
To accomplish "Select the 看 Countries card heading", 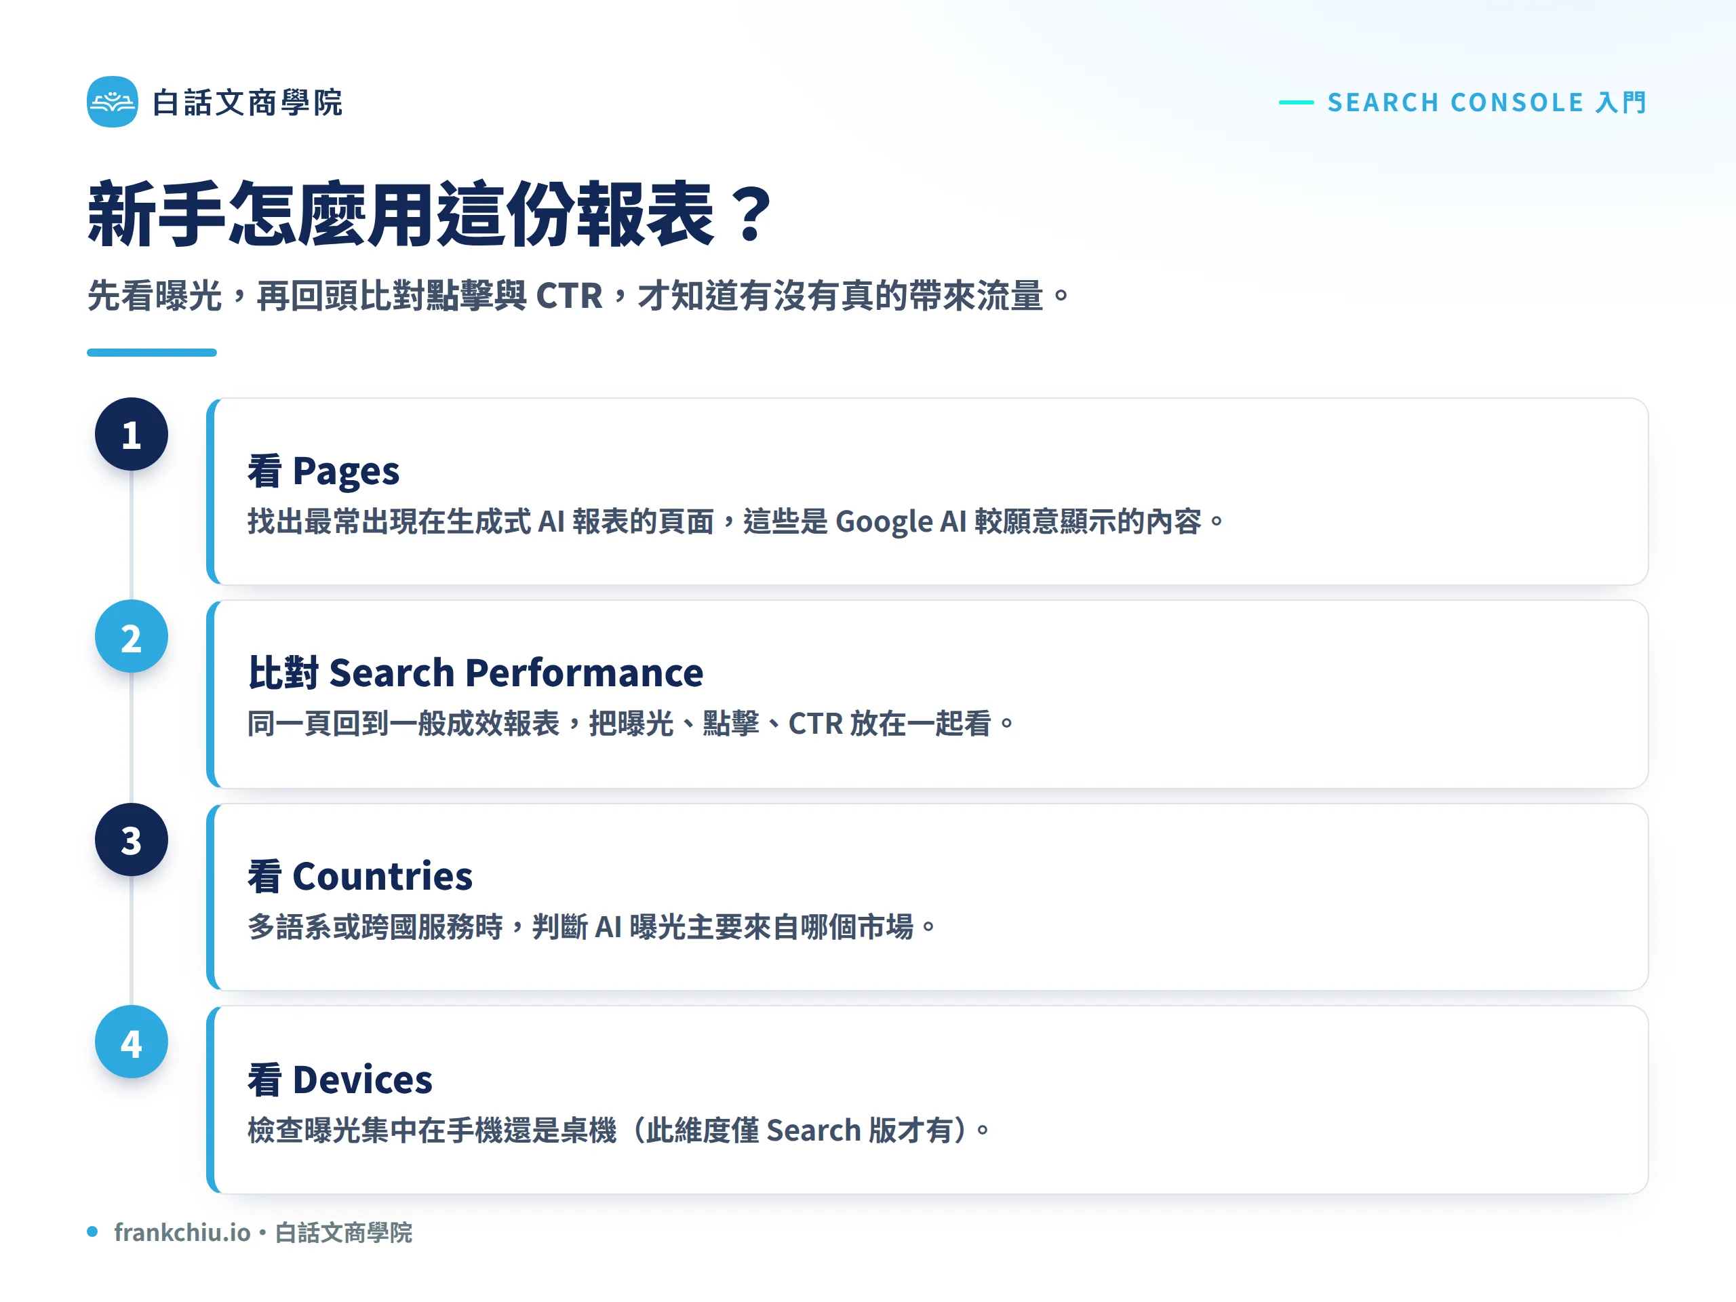I will tap(360, 876).
